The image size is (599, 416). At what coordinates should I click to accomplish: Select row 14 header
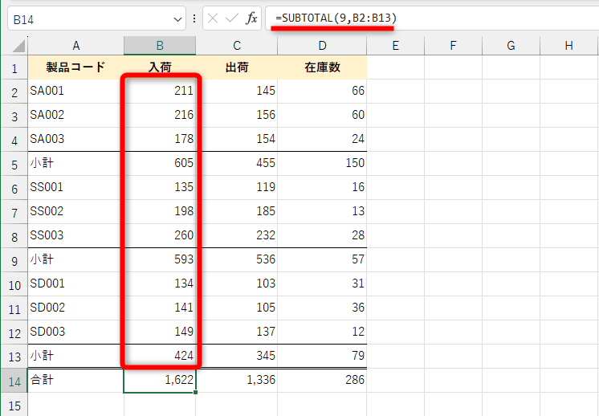click(14, 381)
